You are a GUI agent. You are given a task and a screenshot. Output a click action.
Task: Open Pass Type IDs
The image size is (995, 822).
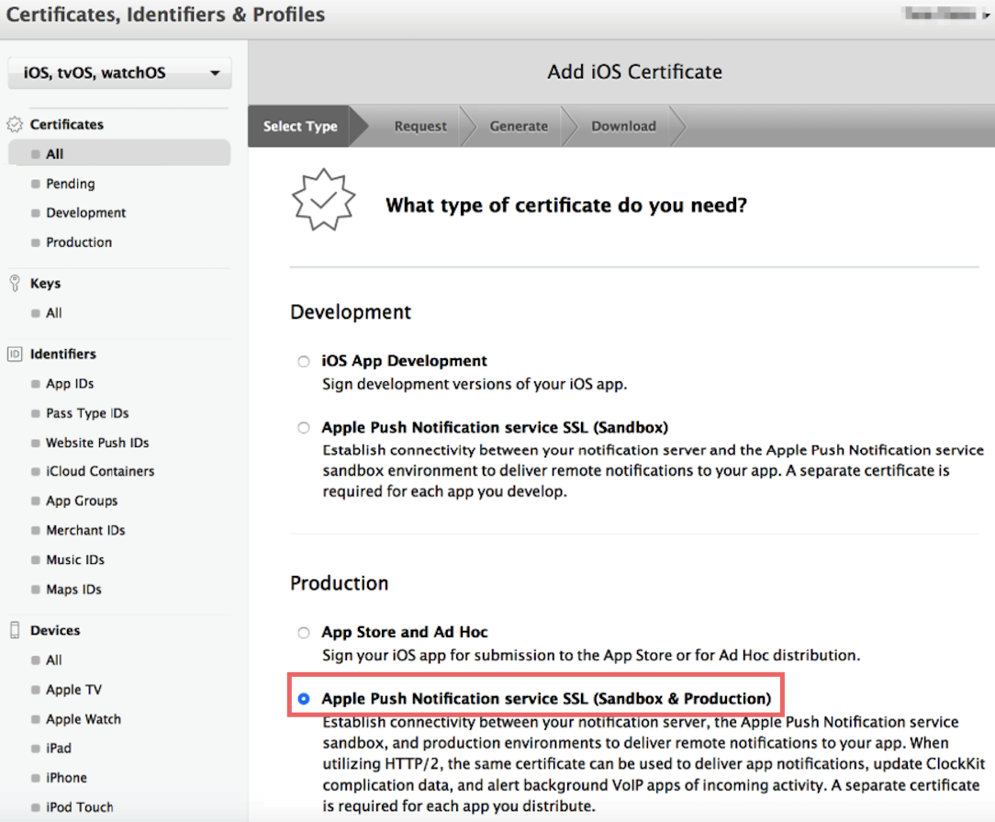[x=87, y=413]
